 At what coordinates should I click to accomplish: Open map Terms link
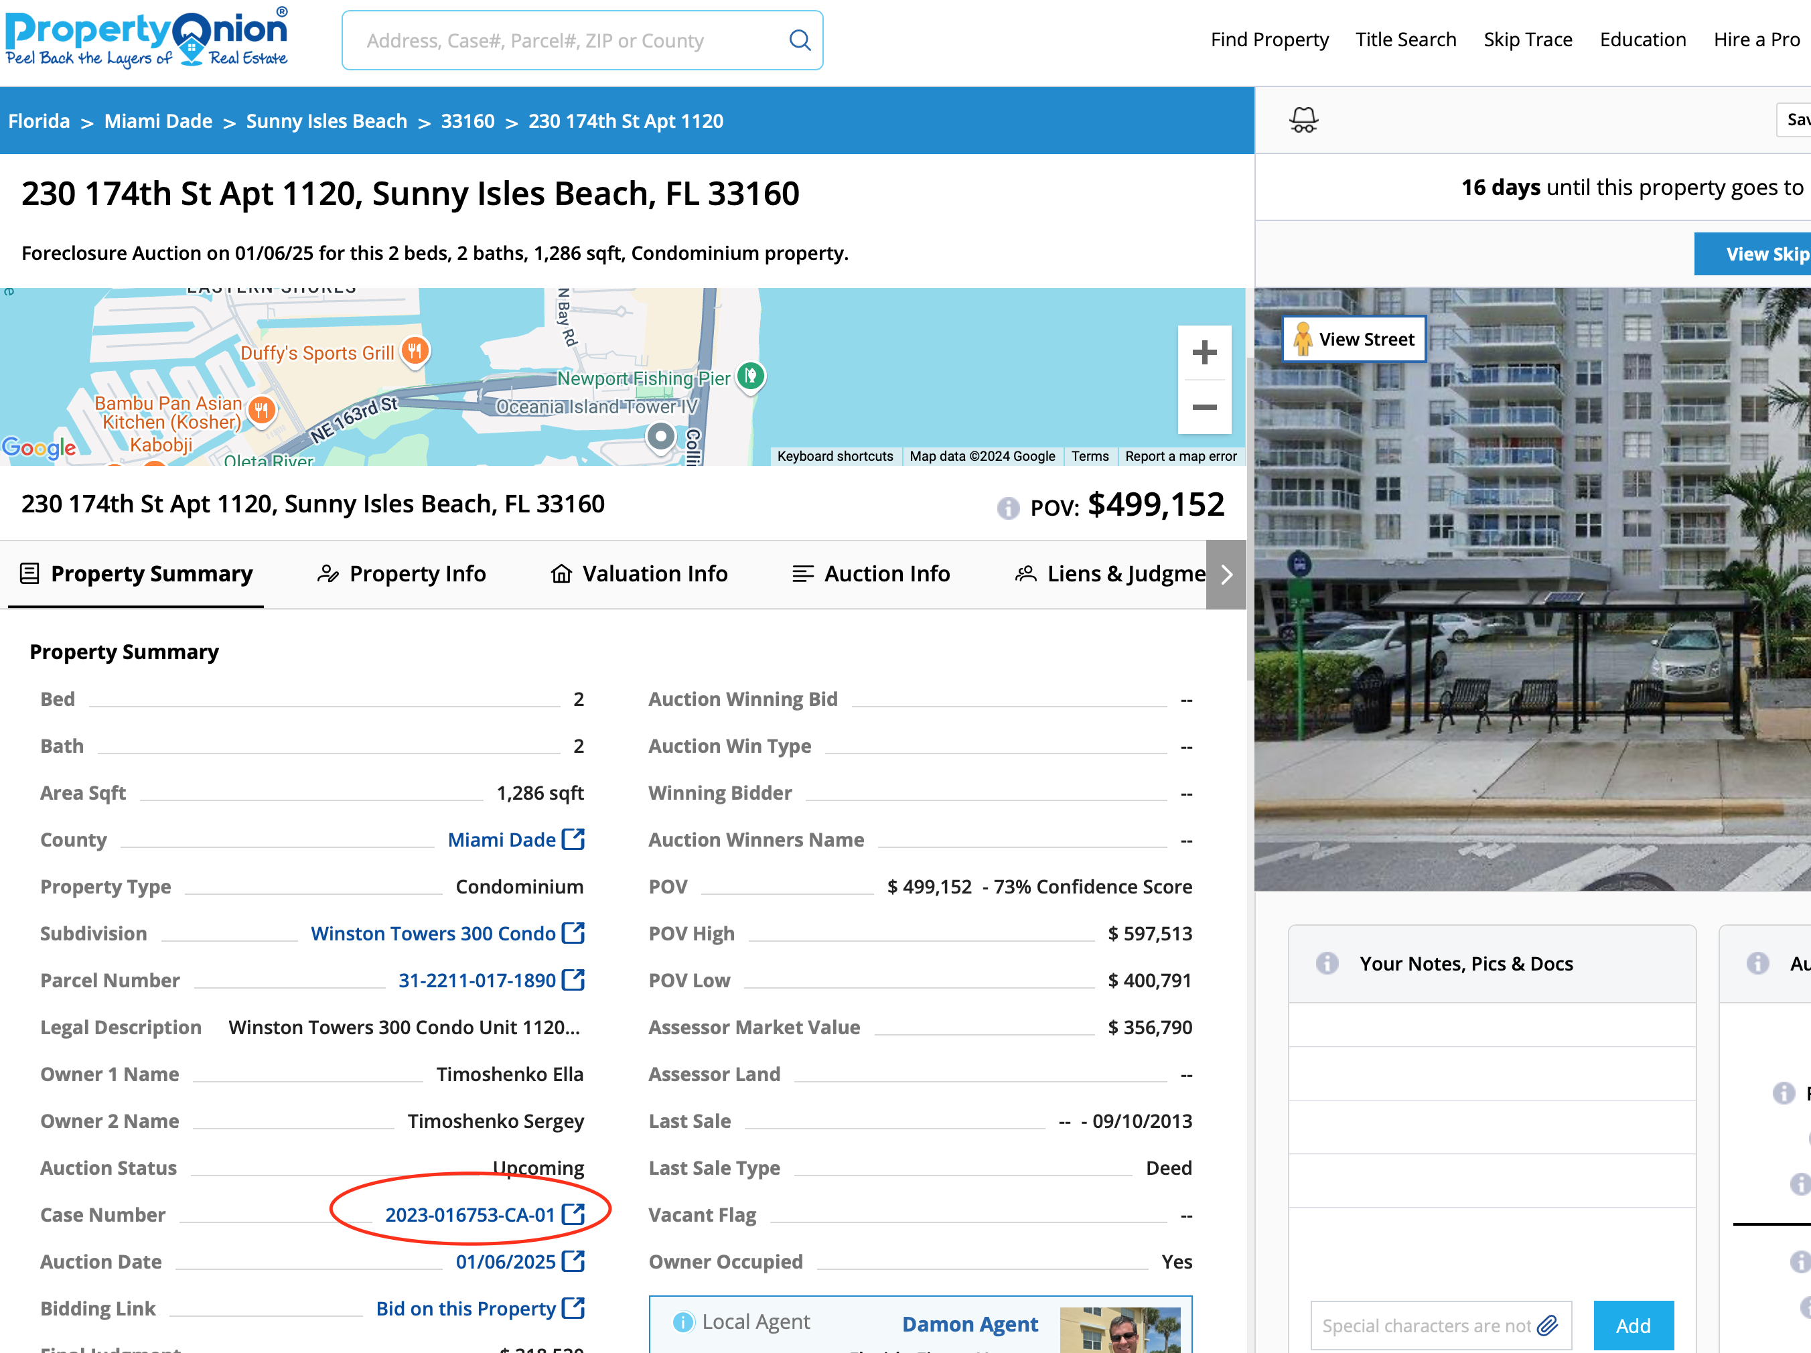[x=1090, y=456]
